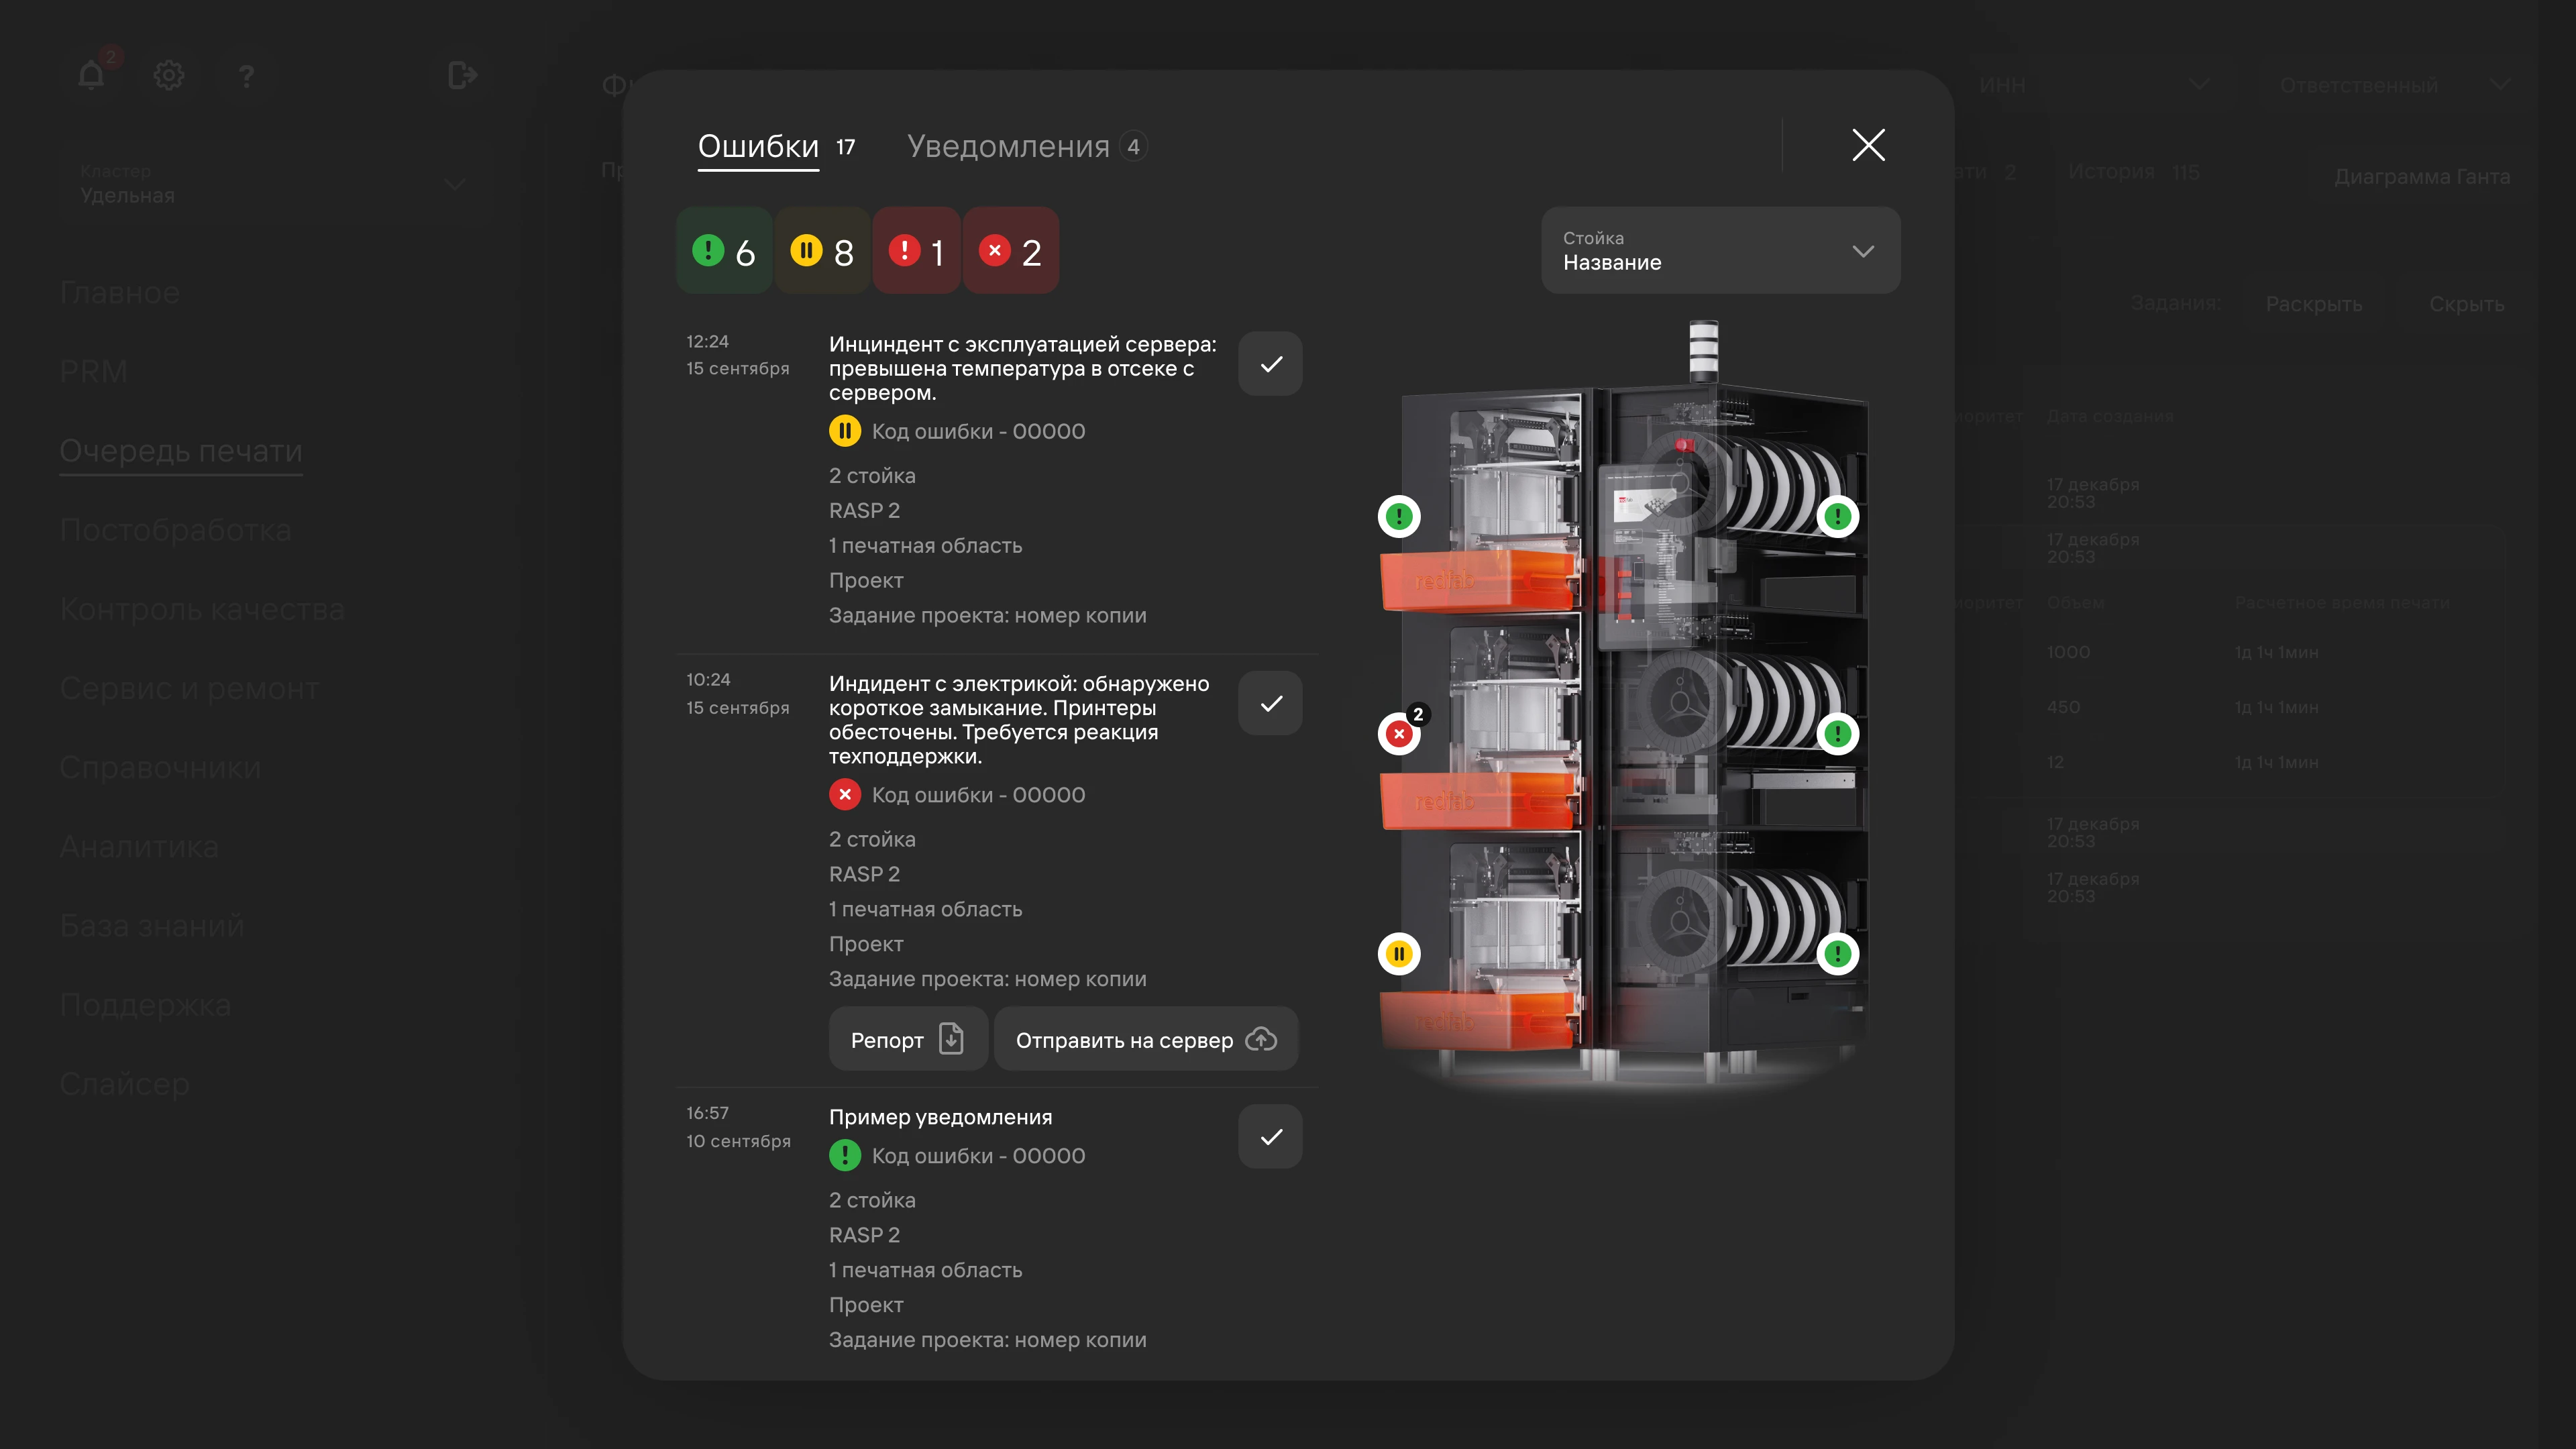The image size is (2576, 1449).
Task: Open Слайсер in sidebar
Action: click(x=125, y=1083)
